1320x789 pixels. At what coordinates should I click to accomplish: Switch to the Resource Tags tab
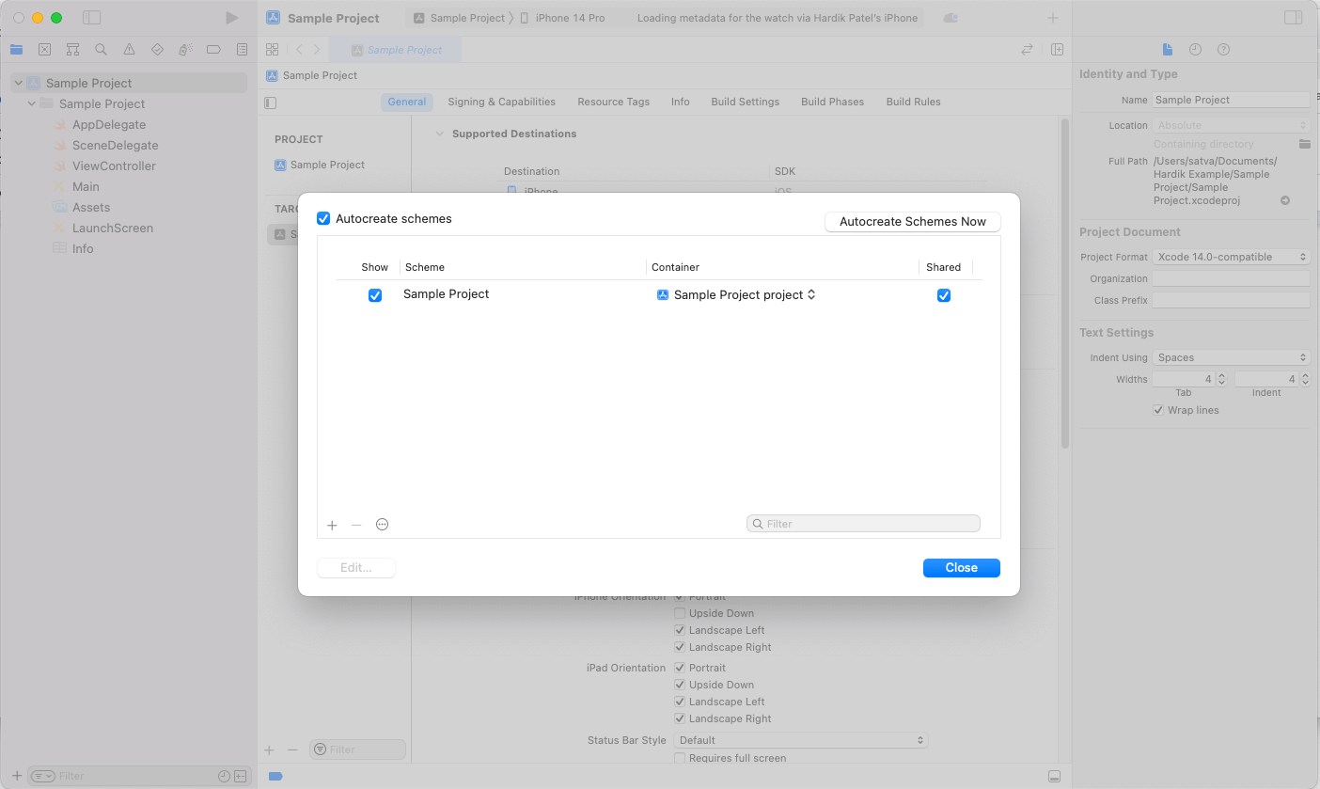coord(613,102)
